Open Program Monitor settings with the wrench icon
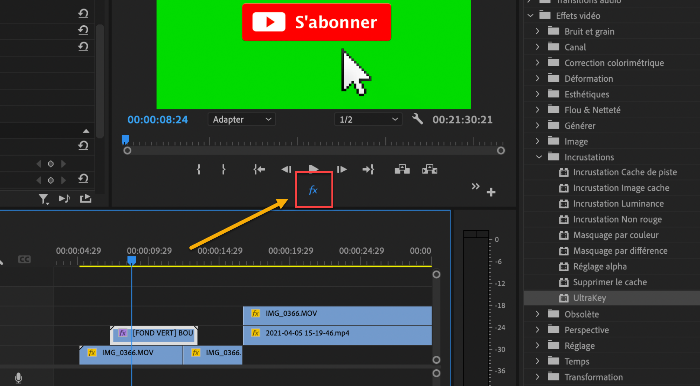This screenshot has height=386, width=700. 417,119
